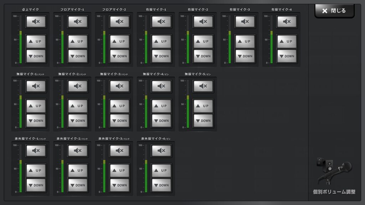
Task: Toggle mute on フロアマイク-2
Action: [119, 22]
